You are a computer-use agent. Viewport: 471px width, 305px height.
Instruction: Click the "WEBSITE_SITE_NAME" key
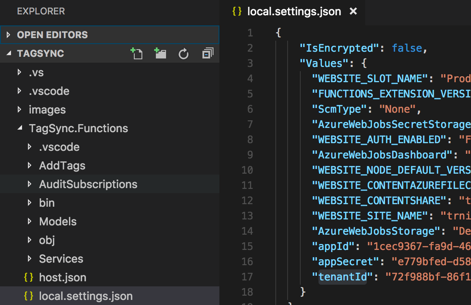370,216
